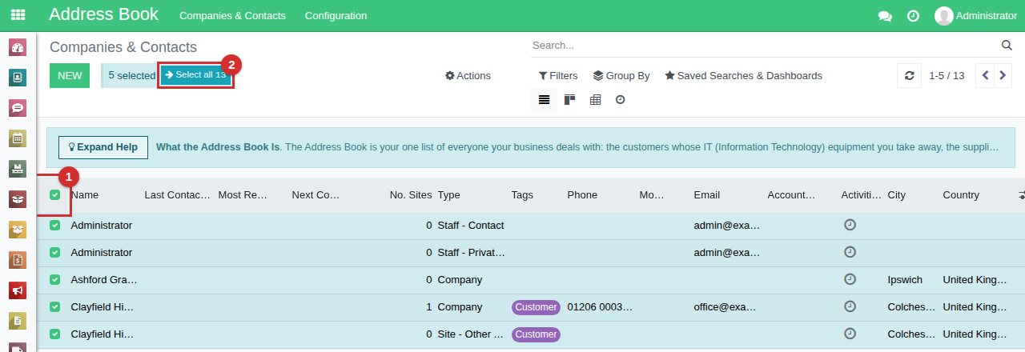Click the NEW button

pyautogui.click(x=70, y=75)
